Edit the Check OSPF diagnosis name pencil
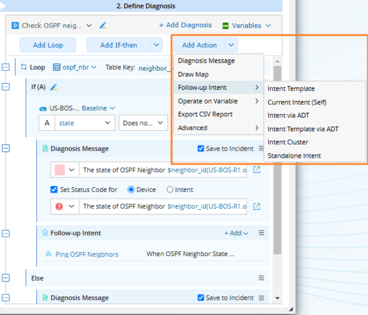 pos(103,25)
